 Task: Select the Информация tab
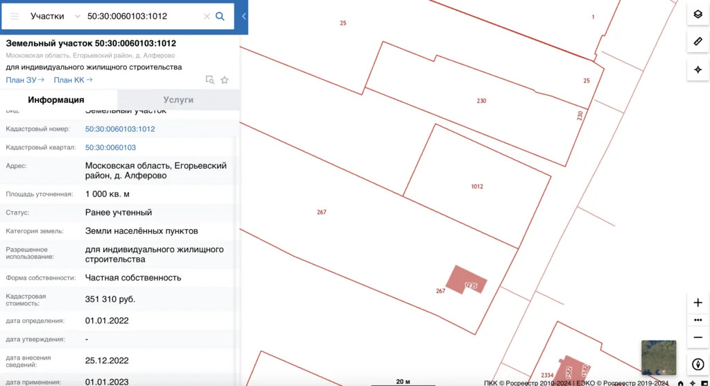56,100
